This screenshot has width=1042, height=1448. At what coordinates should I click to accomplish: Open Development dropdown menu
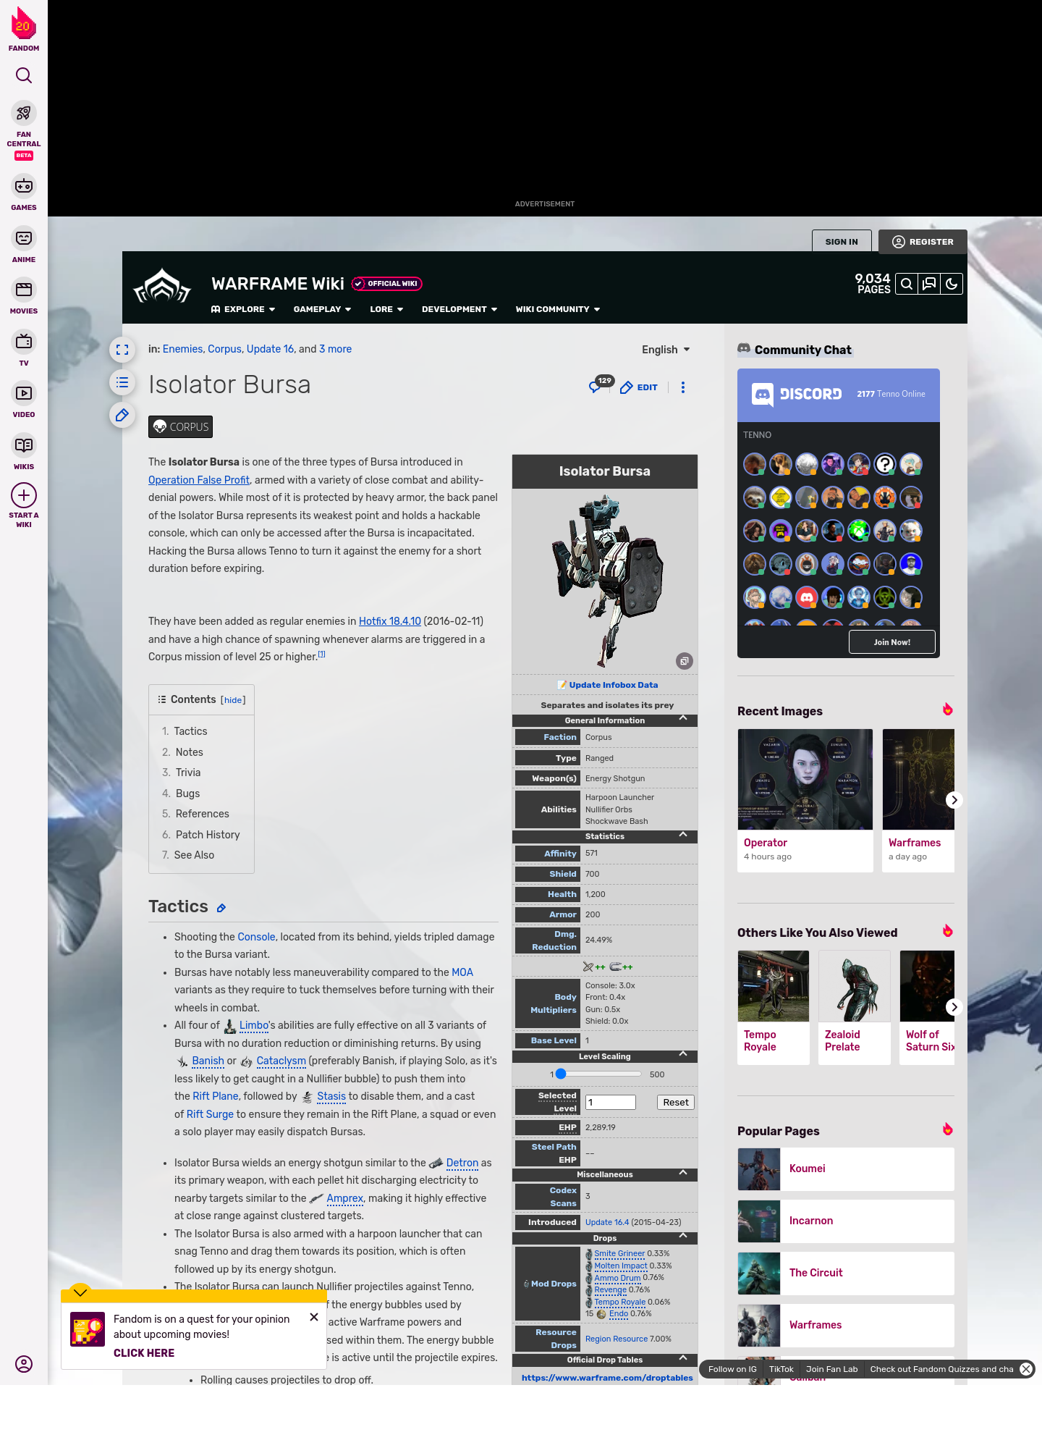(459, 309)
